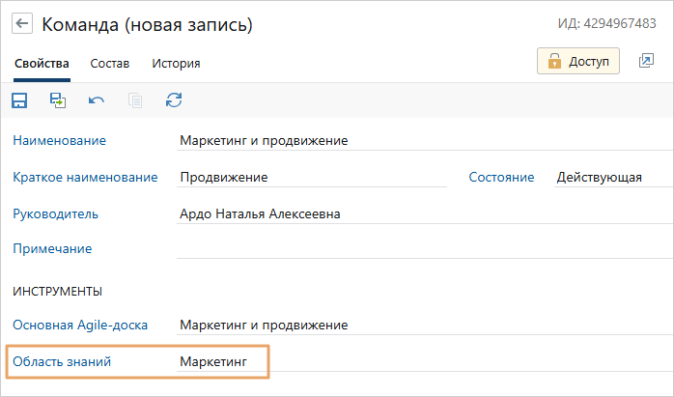This screenshot has width=674, height=397.
Task: Save and close the record
Action: (58, 100)
